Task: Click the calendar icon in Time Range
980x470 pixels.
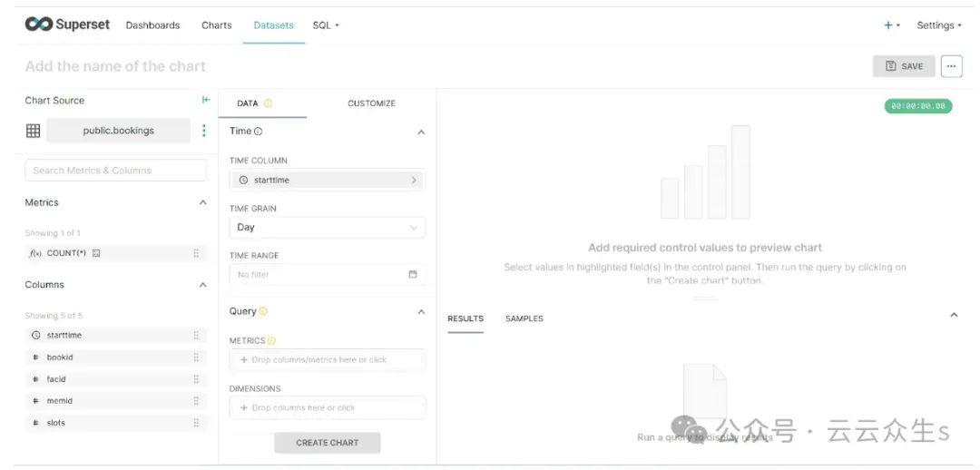Action: 413,274
